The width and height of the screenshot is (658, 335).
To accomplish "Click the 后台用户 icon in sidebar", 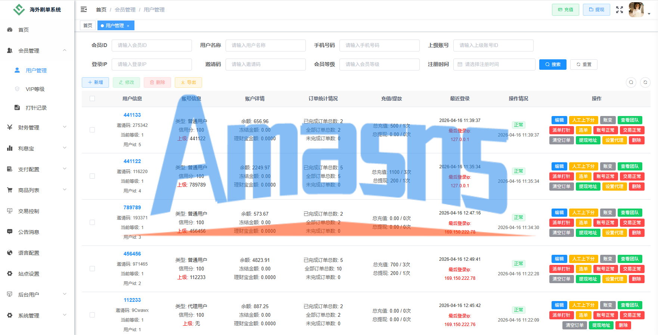I will 10,294.
